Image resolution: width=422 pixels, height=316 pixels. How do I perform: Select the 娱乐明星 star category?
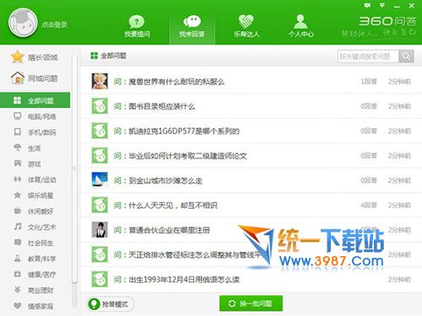(35, 195)
